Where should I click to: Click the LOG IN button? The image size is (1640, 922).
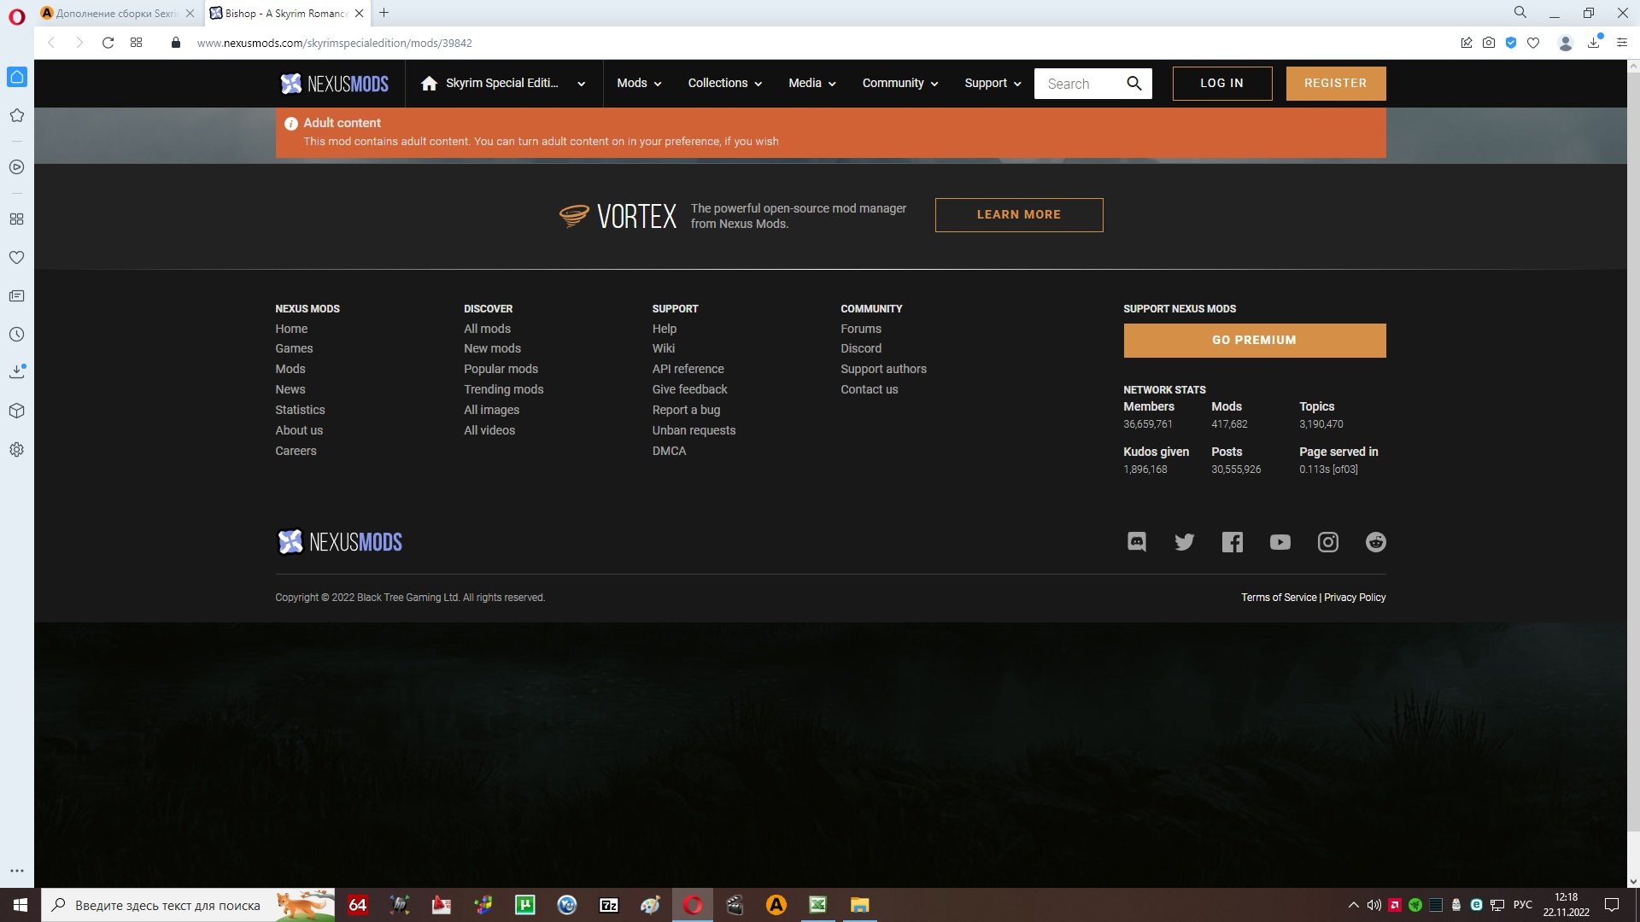1221,83
